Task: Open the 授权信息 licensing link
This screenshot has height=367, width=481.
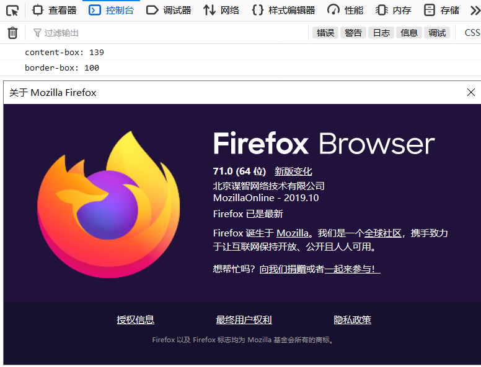Action: click(x=135, y=320)
